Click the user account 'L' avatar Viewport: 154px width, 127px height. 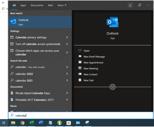coord(130,5)
